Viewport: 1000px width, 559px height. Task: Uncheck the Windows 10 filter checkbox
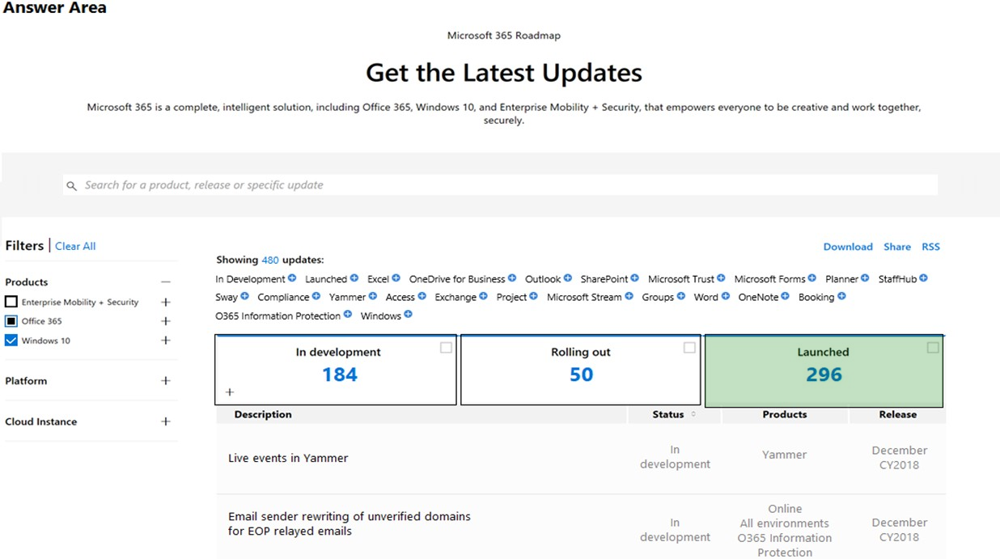[11, 341]
